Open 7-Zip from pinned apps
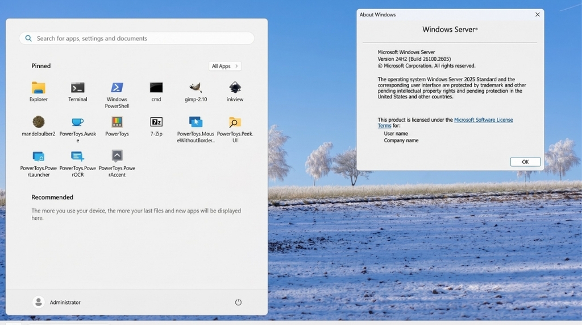Image resolution: width=582 pixels, height=325 pixels. pyautogui.click(x=156, y=122)
